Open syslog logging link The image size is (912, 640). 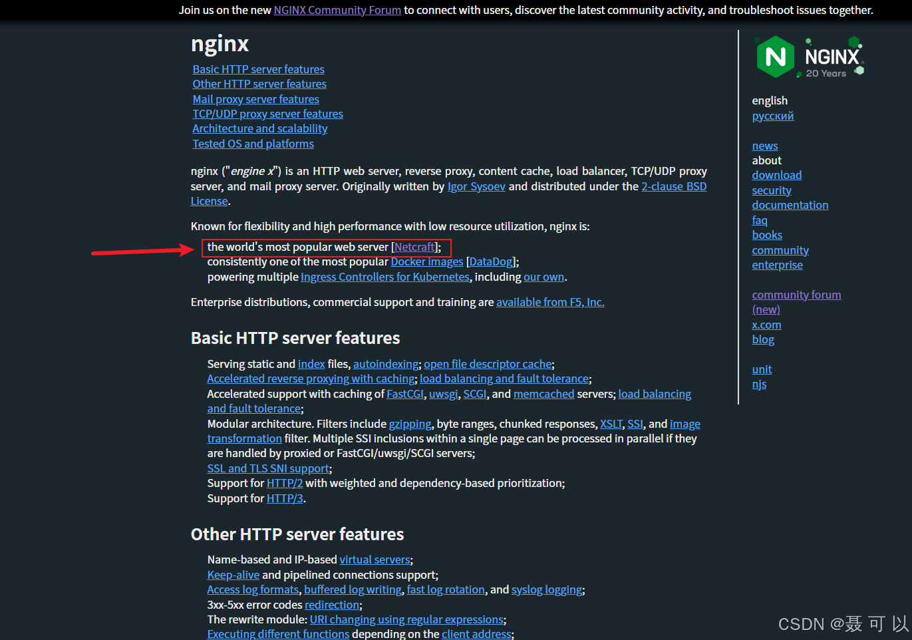tap(547, 589)
